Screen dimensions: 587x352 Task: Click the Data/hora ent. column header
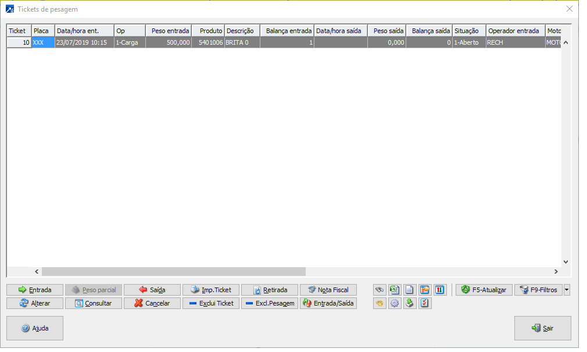point(85,31)
